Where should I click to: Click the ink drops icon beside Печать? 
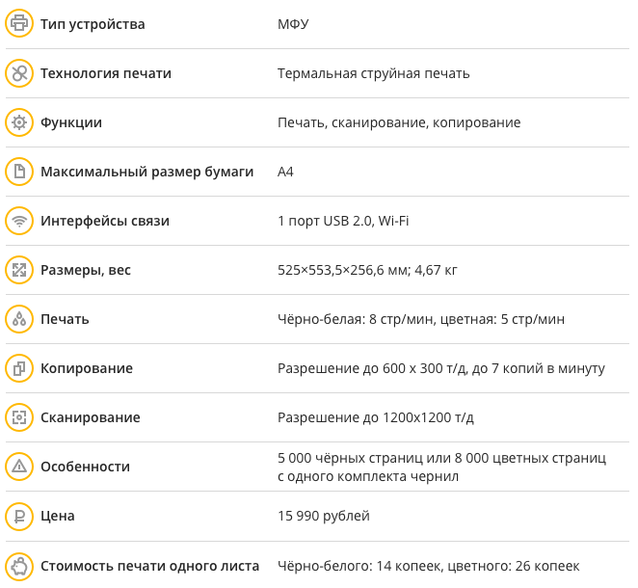click(x=18, y=319)
